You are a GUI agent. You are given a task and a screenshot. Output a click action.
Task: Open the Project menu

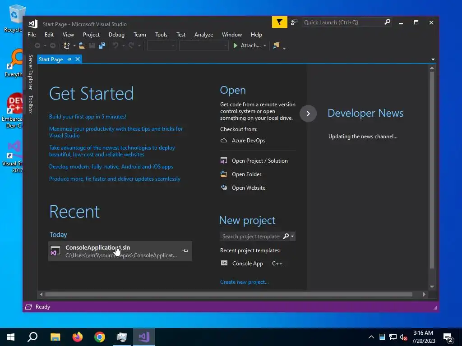click(91, 35)
